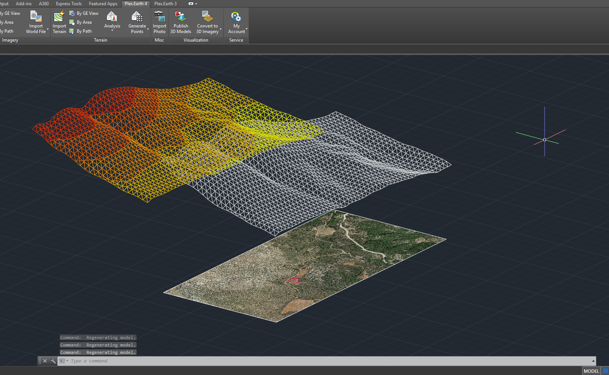This screenshot has height=375, width=609.
Task: Open command line customize wrench icon
Action: (53, 361)
